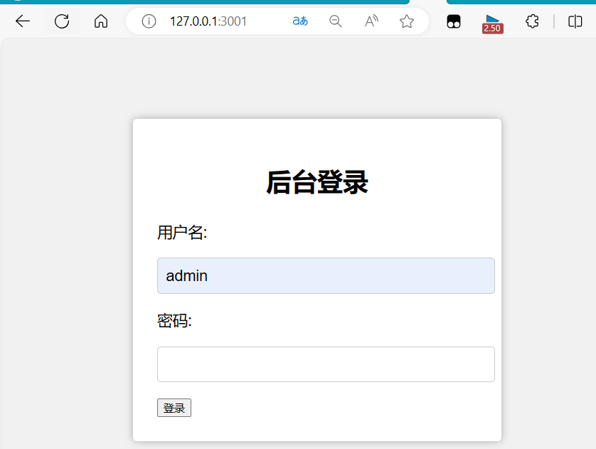This screenshot has width=596, height=449.
Task: Open the Tampermonkey extension icon
Action: tap(454, 21)
